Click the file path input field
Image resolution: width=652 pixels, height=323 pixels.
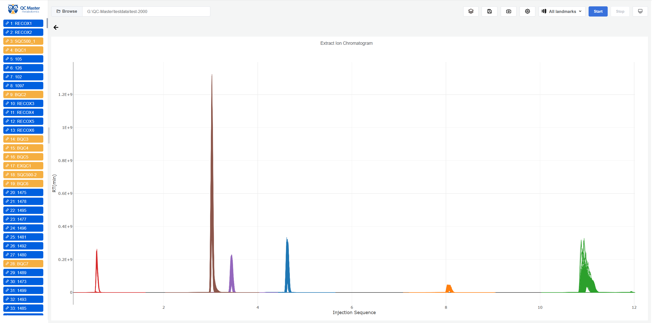tap(146, 11)
